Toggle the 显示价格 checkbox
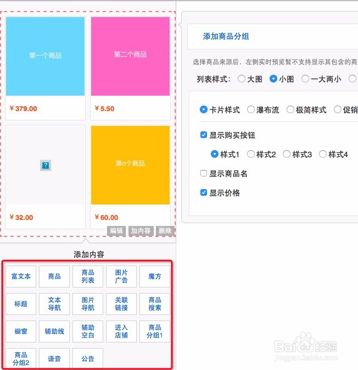Screen dimensions: 358x370 pos(204,192)
